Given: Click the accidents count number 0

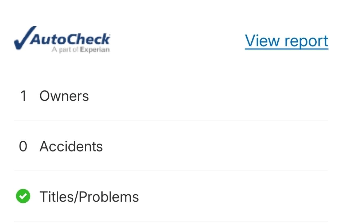Looking at the screenshot, I should point(23,146).
